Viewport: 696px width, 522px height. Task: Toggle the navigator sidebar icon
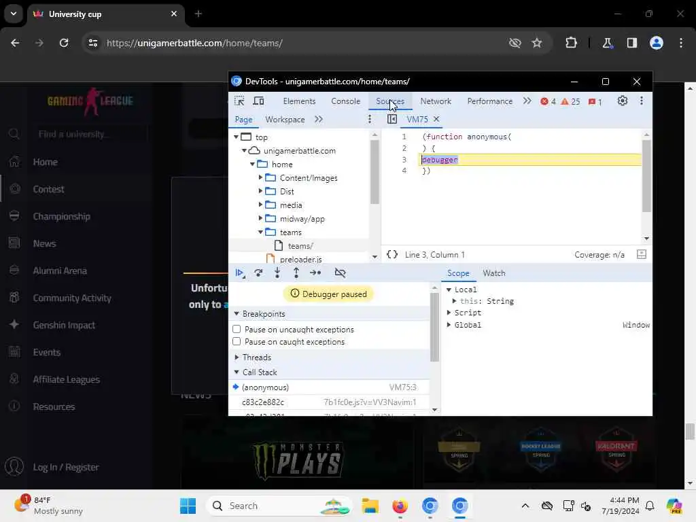[x=392, y=119]
